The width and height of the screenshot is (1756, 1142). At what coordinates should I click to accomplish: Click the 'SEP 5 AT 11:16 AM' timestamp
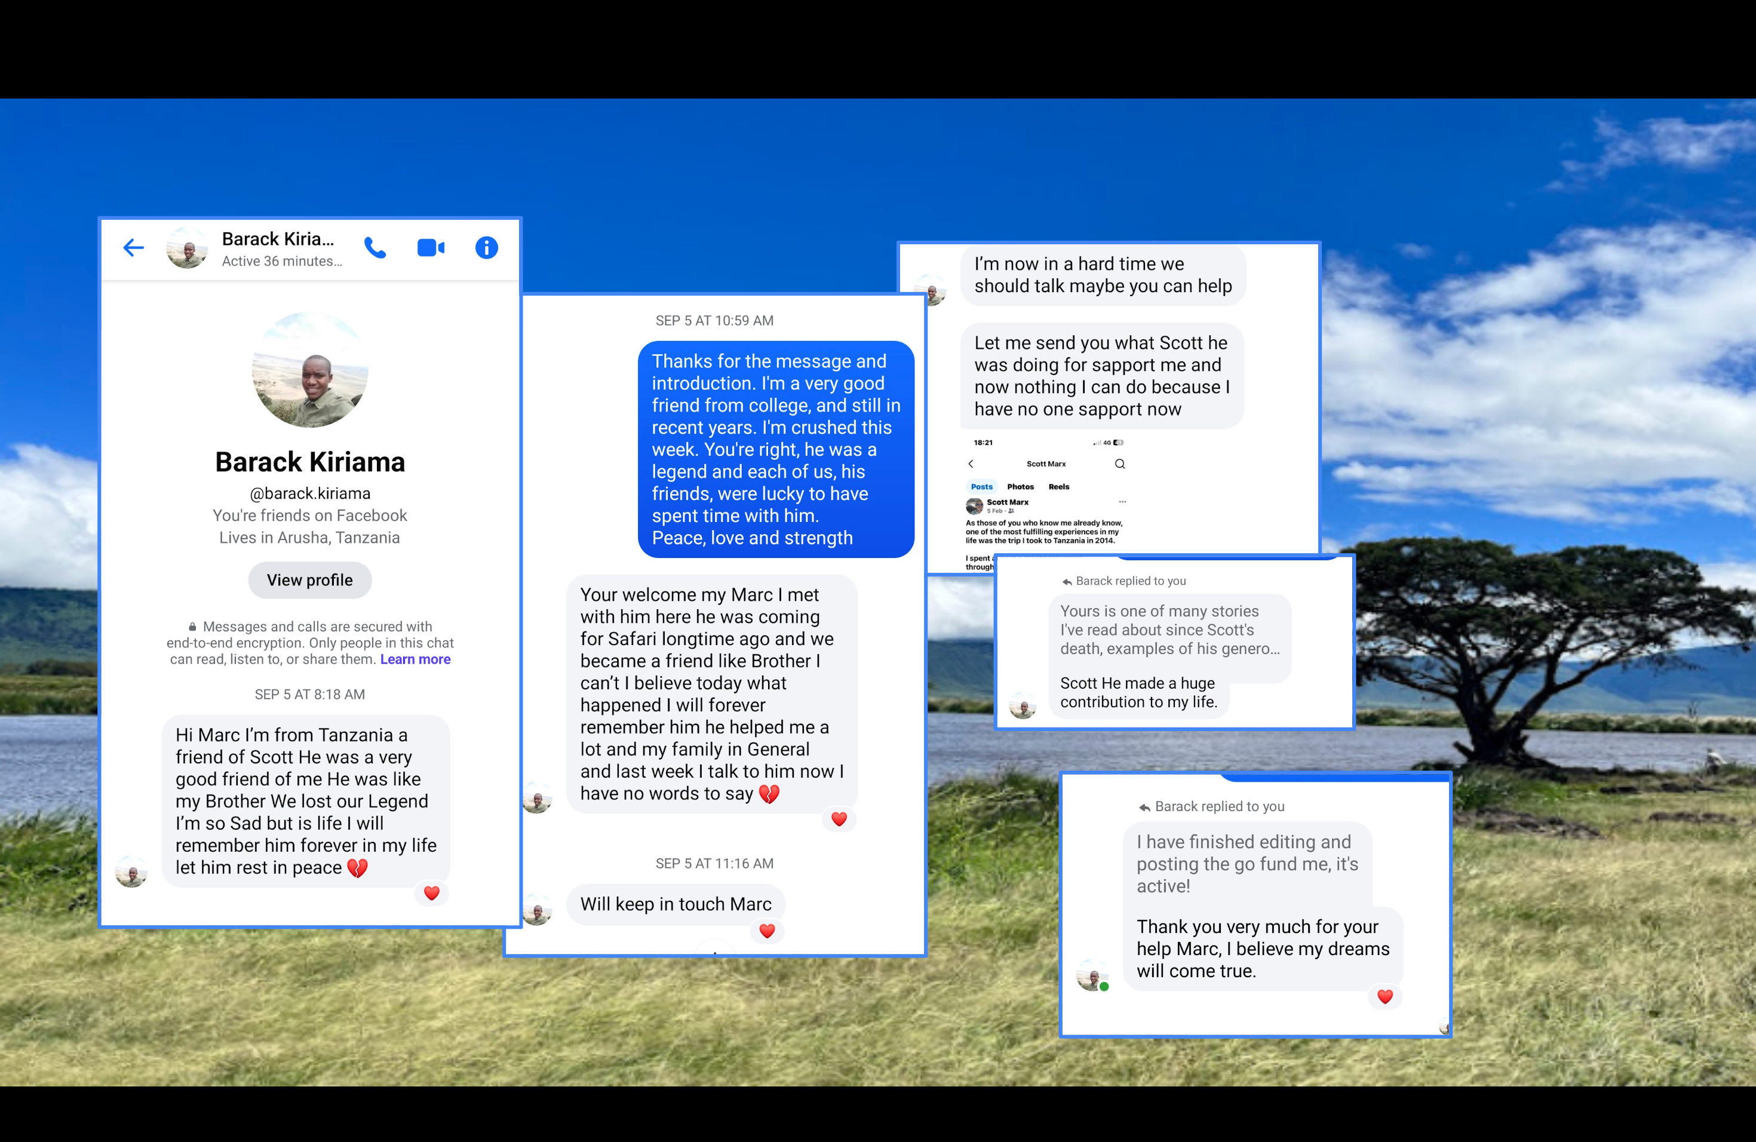coord(714,864)
